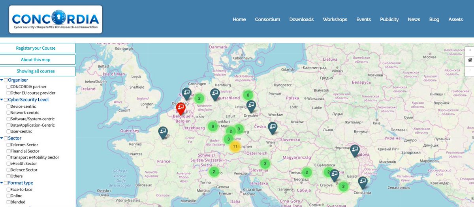Tick the Organiser group checkbox
This screenshot has height=207, width=474.
click(x=6, y=80)
